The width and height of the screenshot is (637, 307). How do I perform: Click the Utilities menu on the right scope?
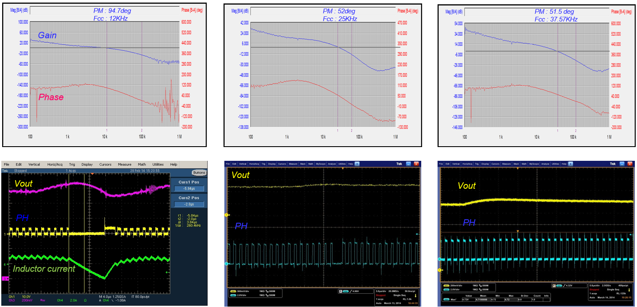pyautogui.click(x=555, y=164)
